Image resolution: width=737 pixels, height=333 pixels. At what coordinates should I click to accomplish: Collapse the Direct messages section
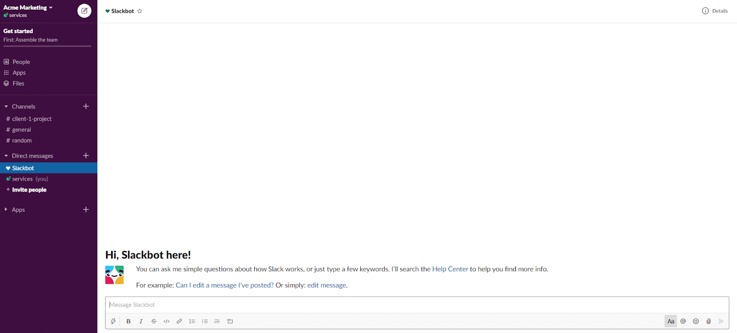click(6, 156)
